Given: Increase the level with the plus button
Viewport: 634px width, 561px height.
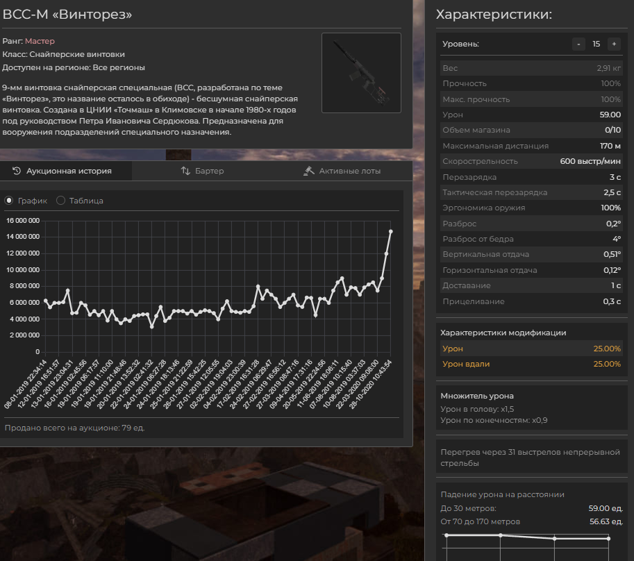Looking at the screenshot, I should [x=613, y=44].
